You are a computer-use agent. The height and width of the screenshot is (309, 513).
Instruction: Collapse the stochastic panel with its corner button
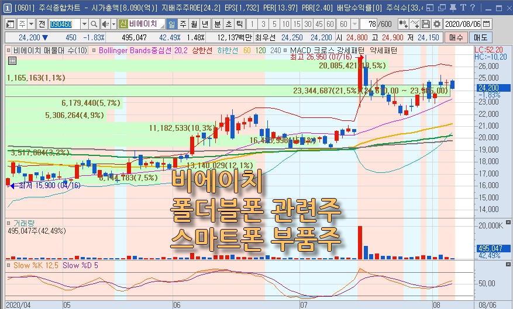(508, 264)
